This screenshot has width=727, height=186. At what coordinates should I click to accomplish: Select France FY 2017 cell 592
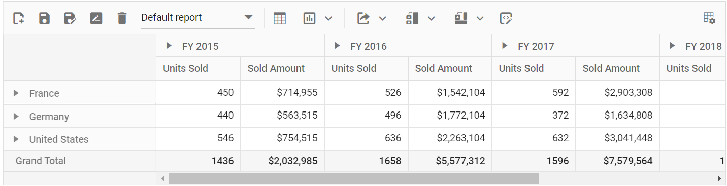tap(534, 93)
